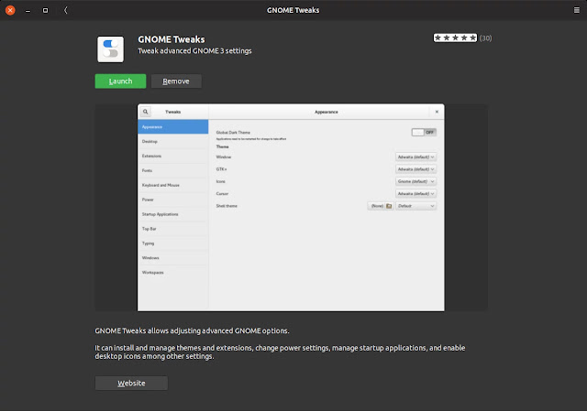
Task: Click the GNOME Tweaks app icon
Action: point(110,49)
